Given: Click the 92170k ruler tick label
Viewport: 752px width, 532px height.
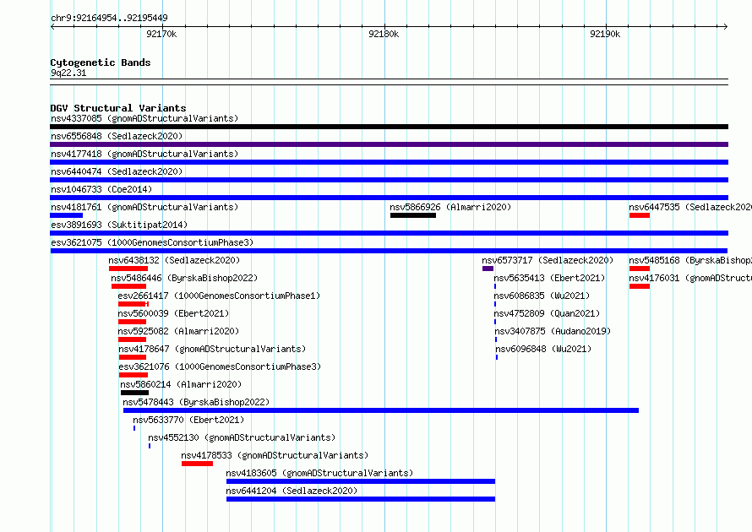Looking at the screenshot, I should coord(161,34).
